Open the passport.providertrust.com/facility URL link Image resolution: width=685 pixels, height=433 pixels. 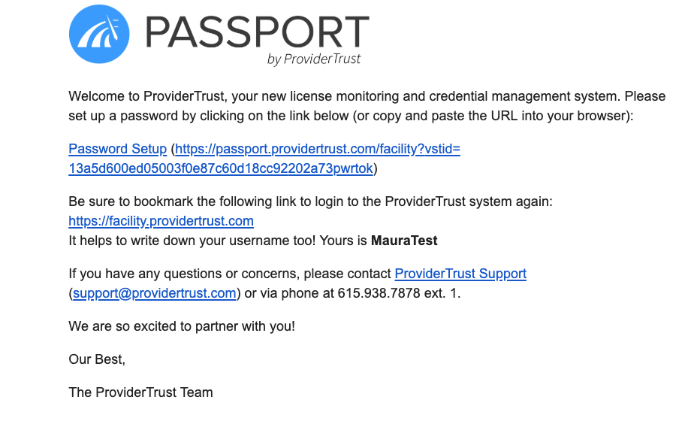pos(318,149)
